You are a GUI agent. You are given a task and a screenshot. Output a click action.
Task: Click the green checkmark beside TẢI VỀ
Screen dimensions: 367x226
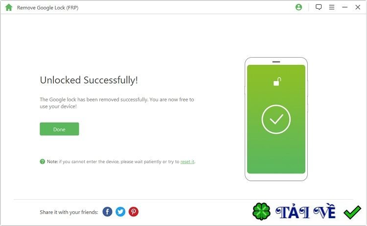click(x=352, y=212)
